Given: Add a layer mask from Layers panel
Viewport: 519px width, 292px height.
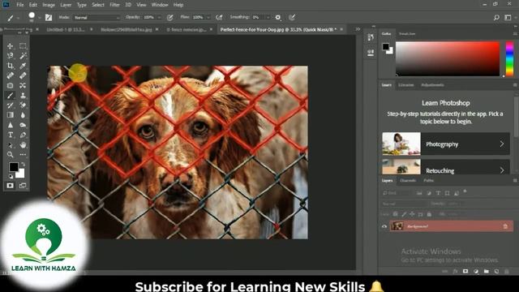Looking at the screenshot, I should 465,271.
